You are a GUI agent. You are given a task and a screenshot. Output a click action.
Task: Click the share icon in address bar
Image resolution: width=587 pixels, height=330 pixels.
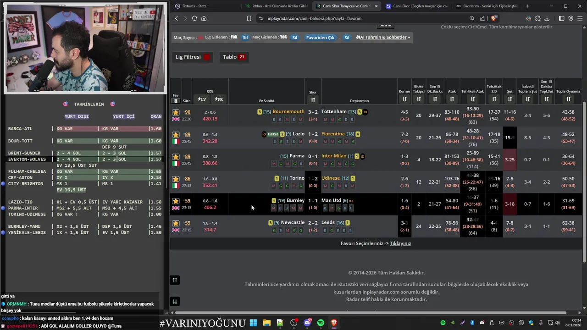pos(482,18)
